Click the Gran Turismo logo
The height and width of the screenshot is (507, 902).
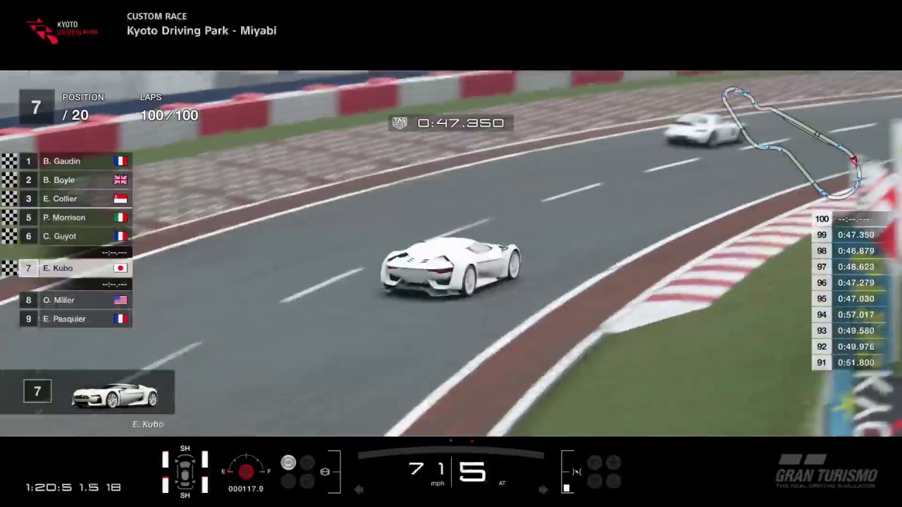(x=826, y=471)
